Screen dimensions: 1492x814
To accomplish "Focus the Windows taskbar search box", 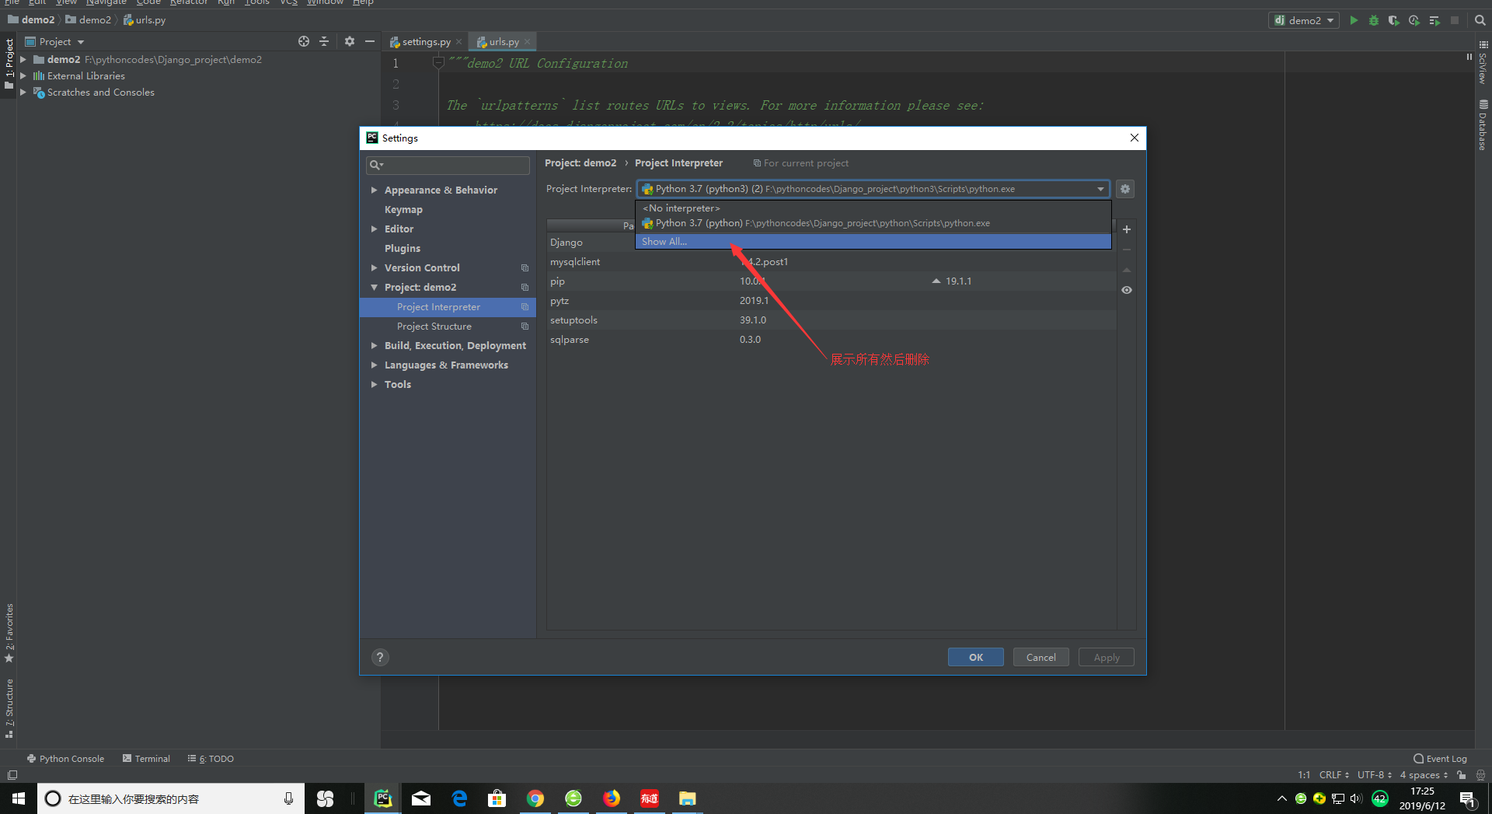I will pyautogui.click(x=171, y=798).
